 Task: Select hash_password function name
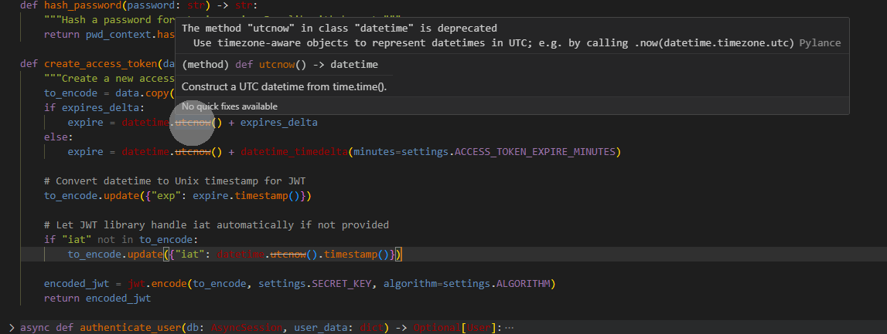77,5
